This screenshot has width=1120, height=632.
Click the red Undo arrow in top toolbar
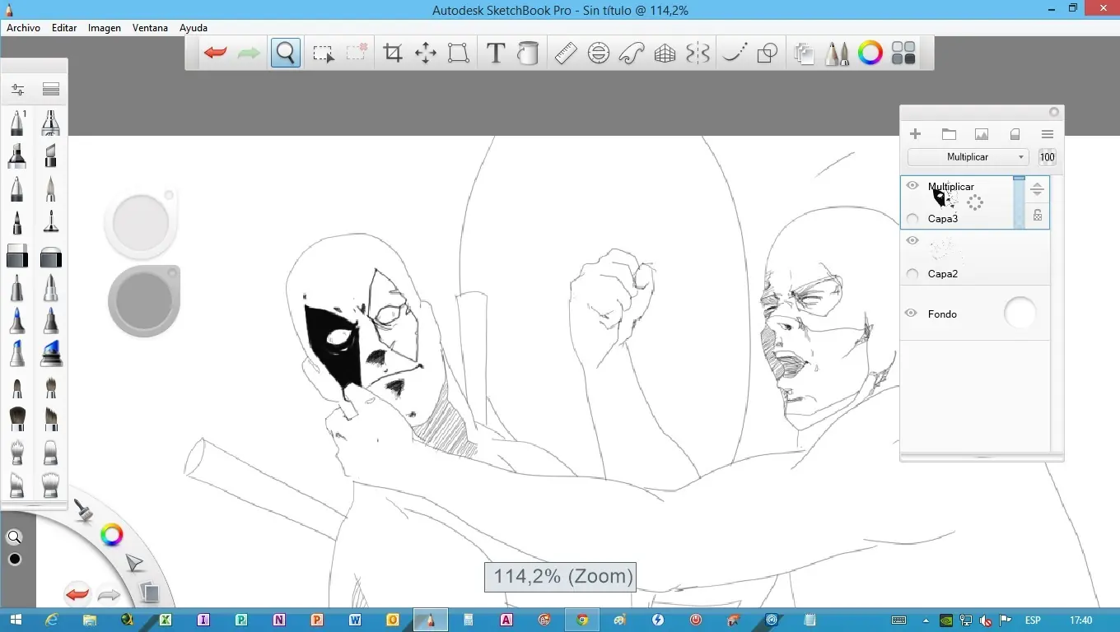coord(215,53)
